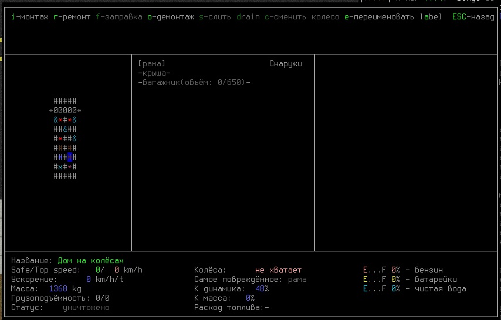Click the Ускорение 0 km/h/t line
Image resolution: width=501 pixels, height=320 pixels.
coord(67,280)
